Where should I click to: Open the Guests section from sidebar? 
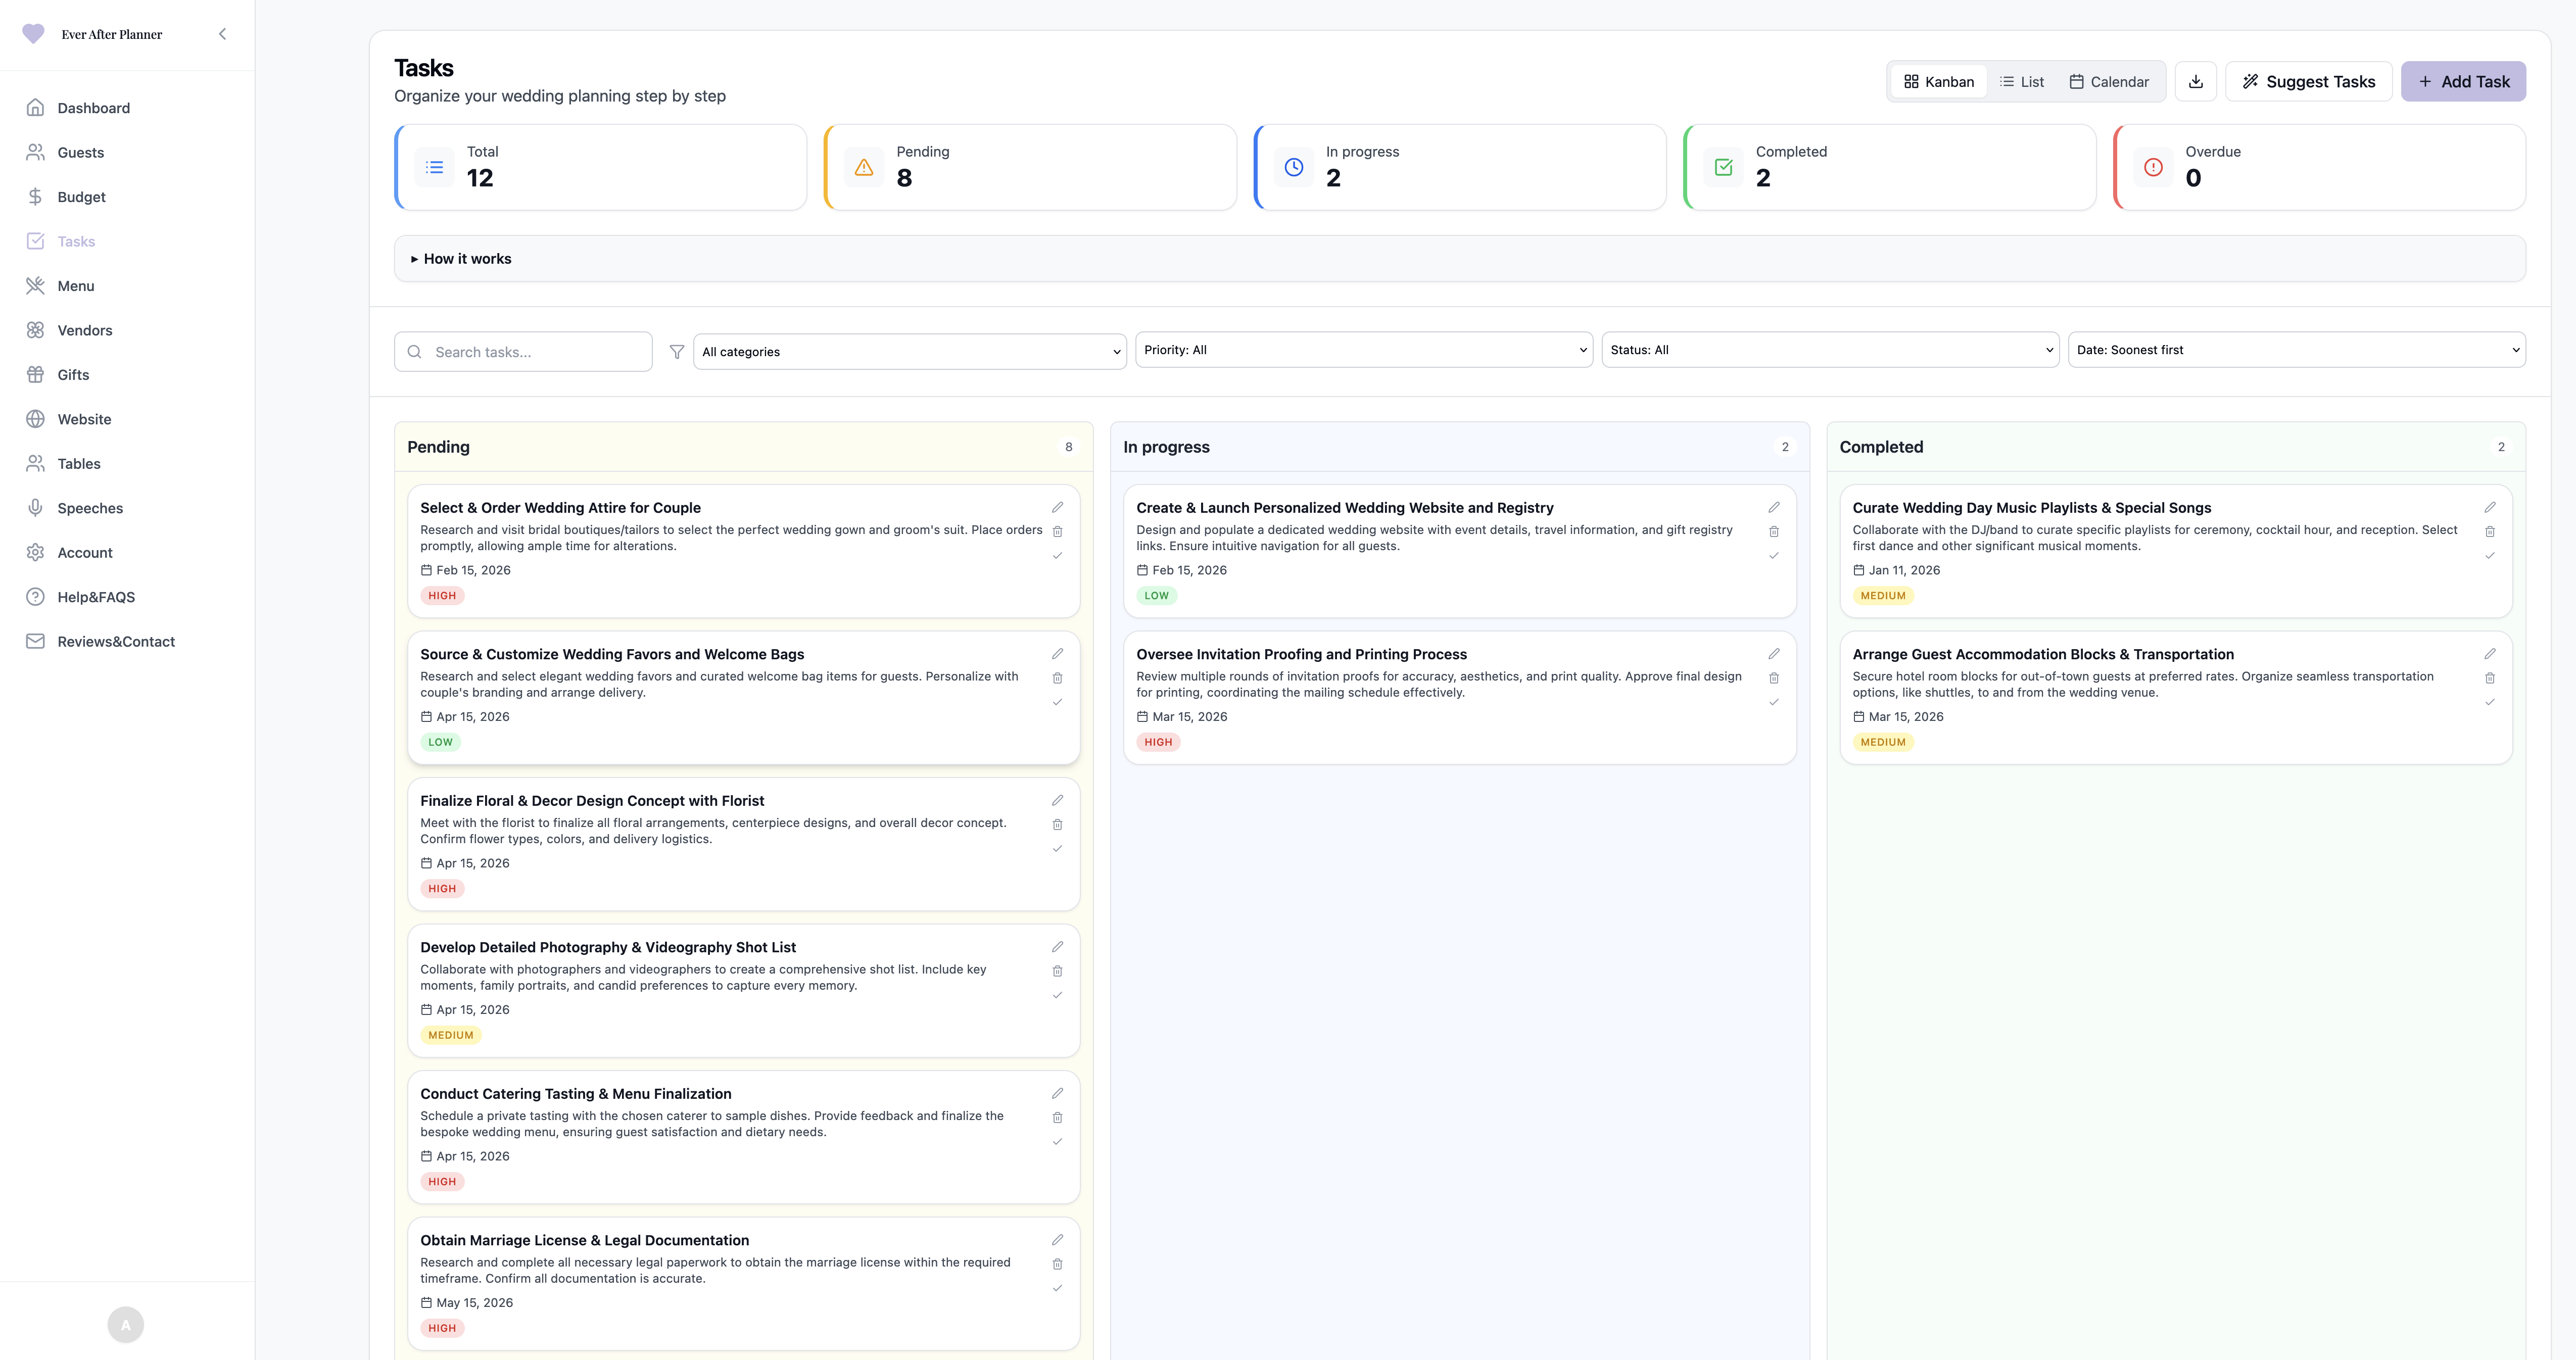(x=36, y=152)
